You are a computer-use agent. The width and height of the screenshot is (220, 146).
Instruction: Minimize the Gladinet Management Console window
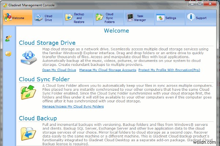pyautogui.click(x=192, y=4)
